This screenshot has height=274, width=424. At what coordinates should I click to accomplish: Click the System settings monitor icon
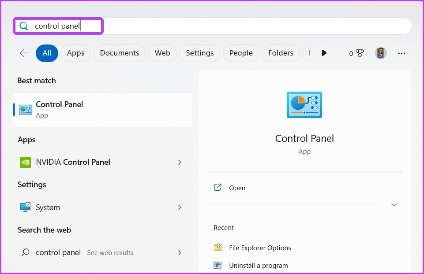coord(26,207)
